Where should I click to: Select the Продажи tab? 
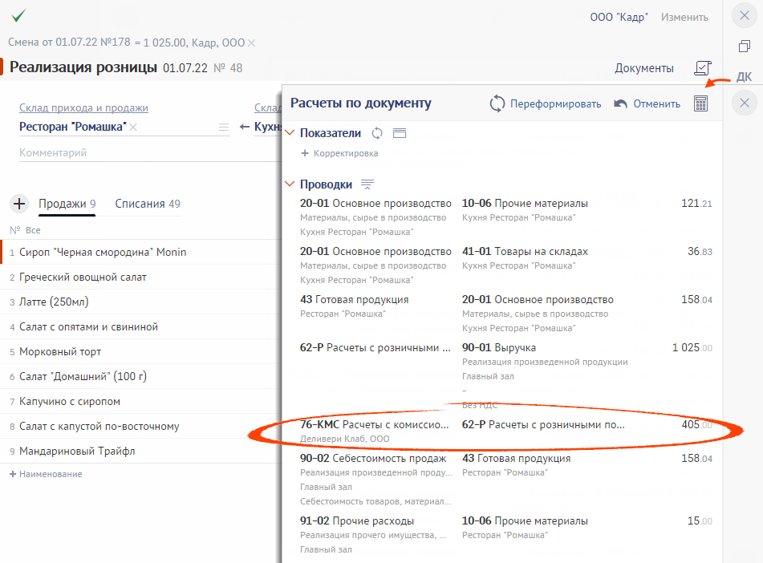pyautogui.click(x=67, y=204)
